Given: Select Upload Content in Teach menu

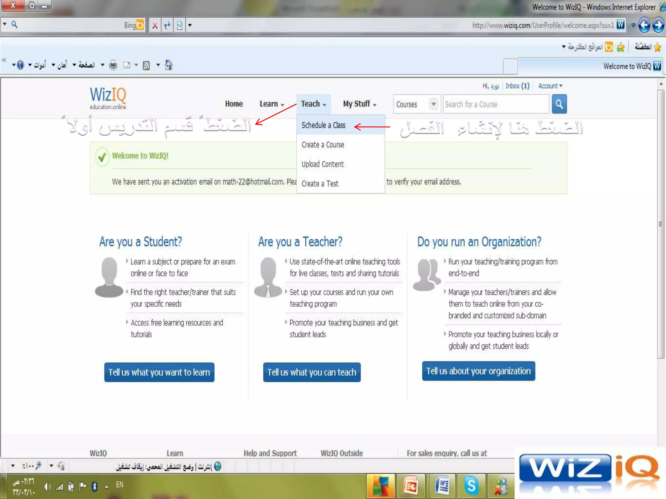Looking at the screenshot, I should pyautogui.click(x=322, y=164).
